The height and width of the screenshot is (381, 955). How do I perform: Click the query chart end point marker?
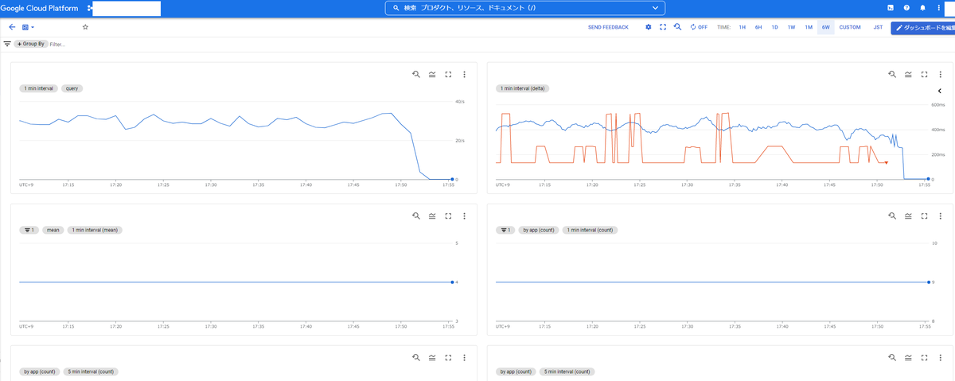tap(452, 179)
